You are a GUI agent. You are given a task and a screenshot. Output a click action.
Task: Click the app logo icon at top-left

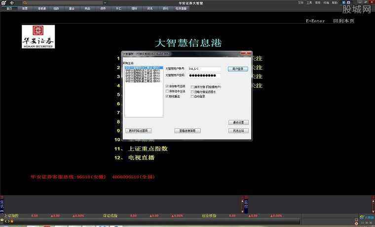(3, 3)
